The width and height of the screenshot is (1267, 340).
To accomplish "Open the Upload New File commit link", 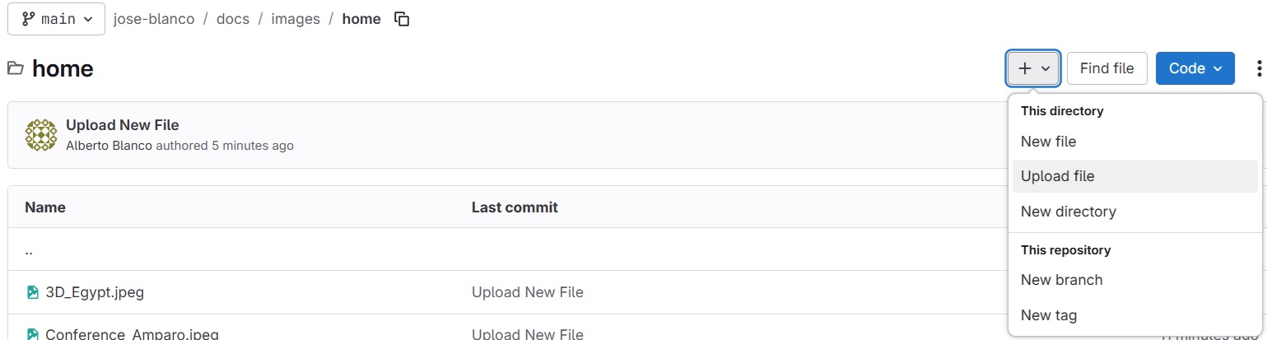I will tap(123, 125).
